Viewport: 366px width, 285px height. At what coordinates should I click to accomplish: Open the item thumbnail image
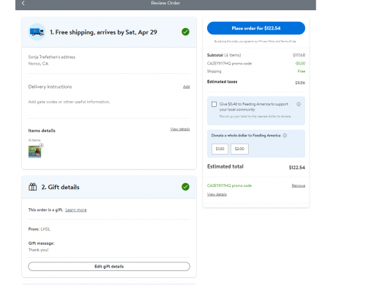(34, 152)
